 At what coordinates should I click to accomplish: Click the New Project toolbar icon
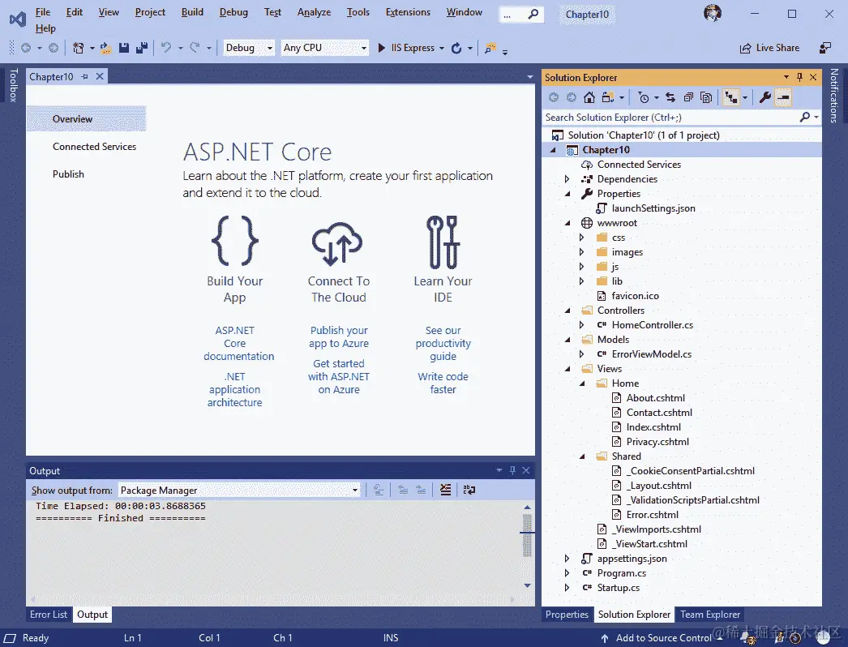click(x=79, y=48)
